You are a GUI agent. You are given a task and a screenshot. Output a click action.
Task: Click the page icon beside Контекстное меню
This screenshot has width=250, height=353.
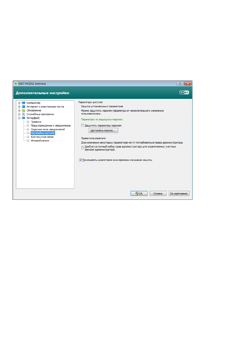pos(28,137)
